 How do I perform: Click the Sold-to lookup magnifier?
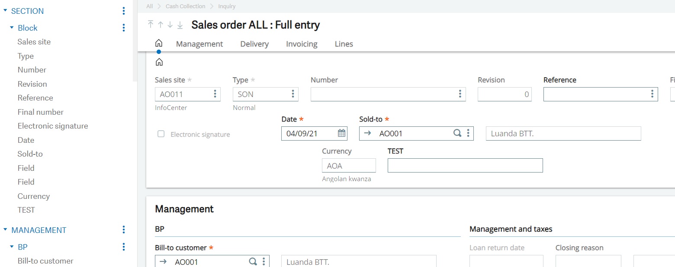click(x=457, y=133)
